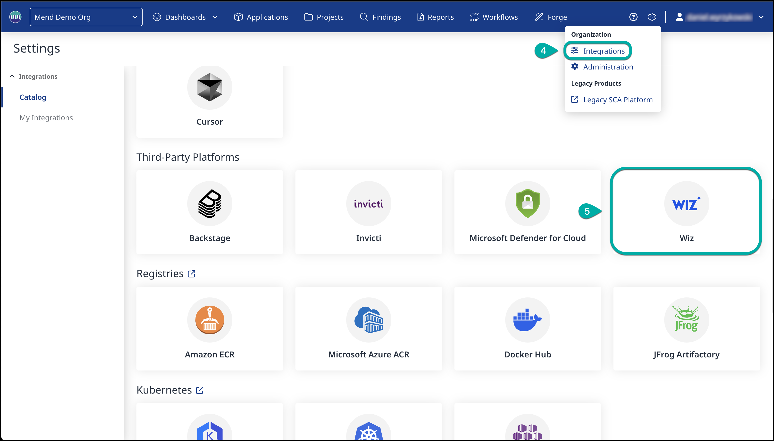774x441 pixels.
Task: Choose the Docker Hub registry tile
Action: [x=527, y=328]
